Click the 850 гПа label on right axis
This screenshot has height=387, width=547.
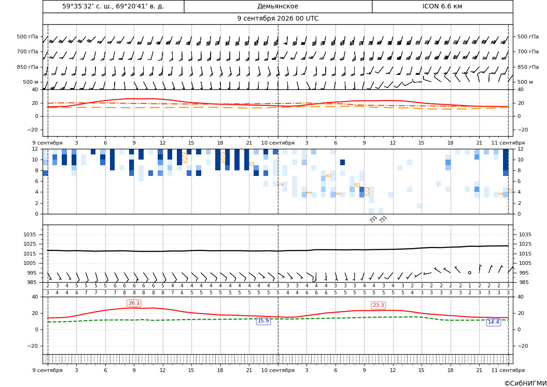coord(528,67)
